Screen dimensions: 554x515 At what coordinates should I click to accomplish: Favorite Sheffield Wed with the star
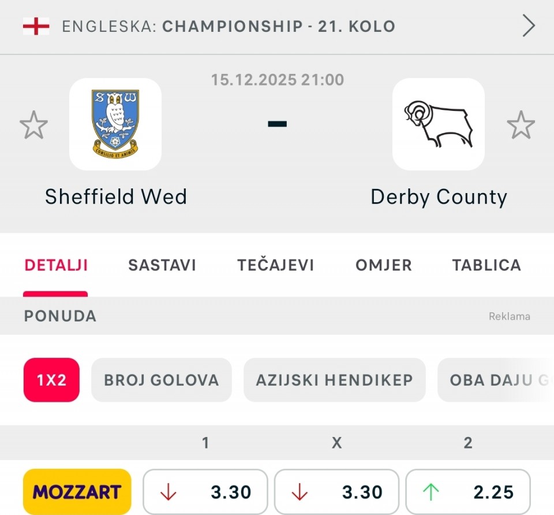tap(33, 125)
